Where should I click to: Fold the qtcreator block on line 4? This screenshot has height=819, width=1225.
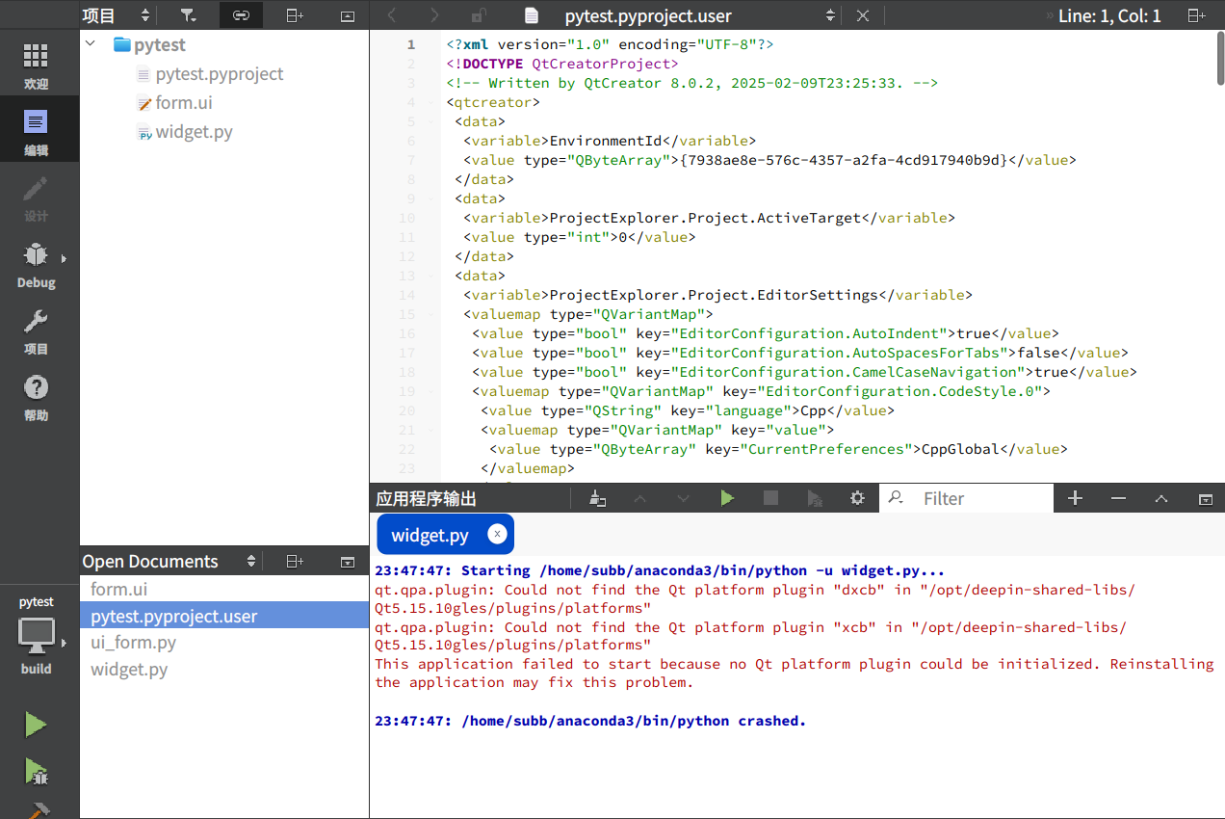tap(430, 102)
